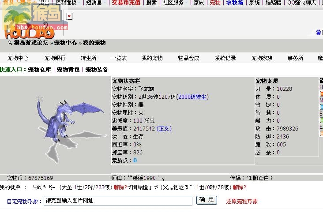The image size is (323, 213).
Task: Switch to 转生所 tab
Action: click(88, 58)
